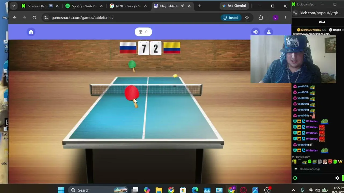The width and height of the screenshot is (344, 193).
Task: Open the Copilot taskbar icon
Action: (x=147, y=190)
